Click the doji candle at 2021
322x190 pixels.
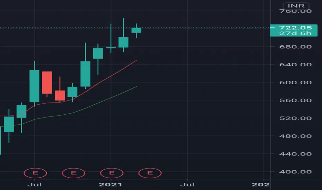(111, 48)
